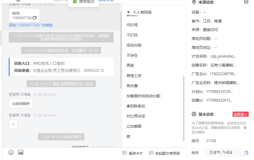The image size is (254, 160).
Task: Click the 广告主名称 value
Action: [226, 83]
